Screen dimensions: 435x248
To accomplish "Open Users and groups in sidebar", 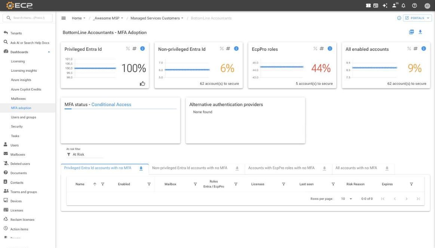I will pos(24,117).
